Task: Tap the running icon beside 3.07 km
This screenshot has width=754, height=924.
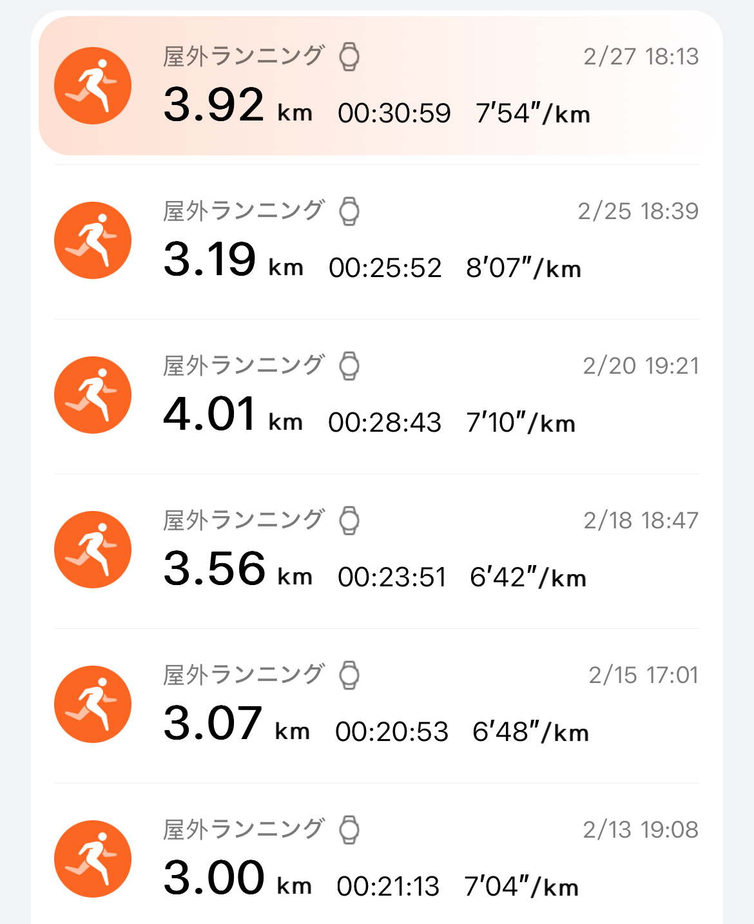Action: pos(93,704)
